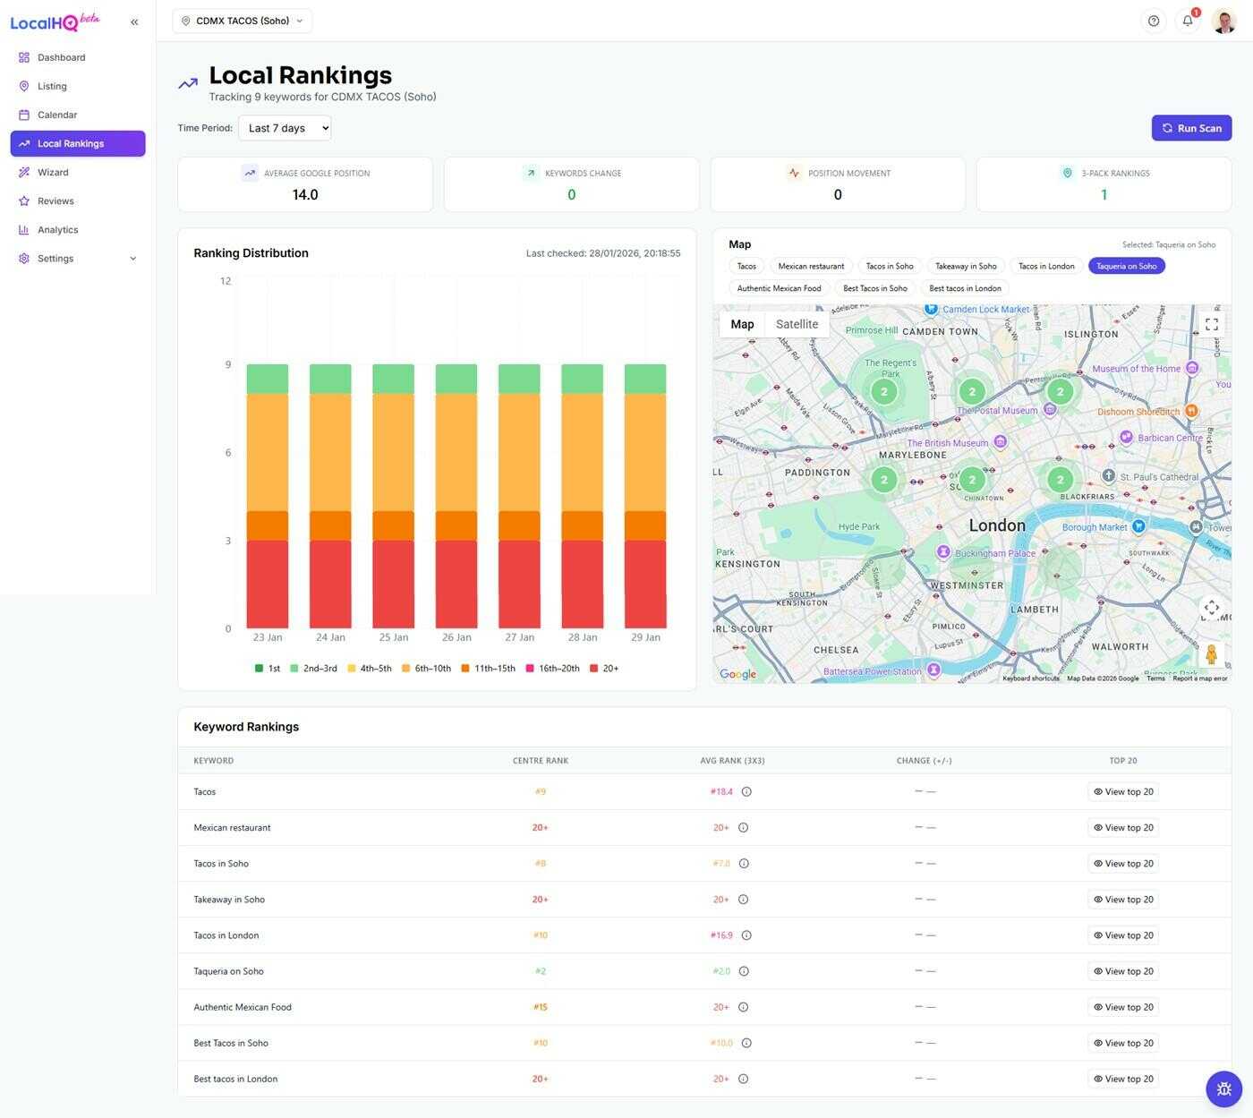Image resolution: width=1253 pixels, height=1118 pixels.
Task: Click the red bar segment for 26 Jan
Action: click(x=456, y=584)
